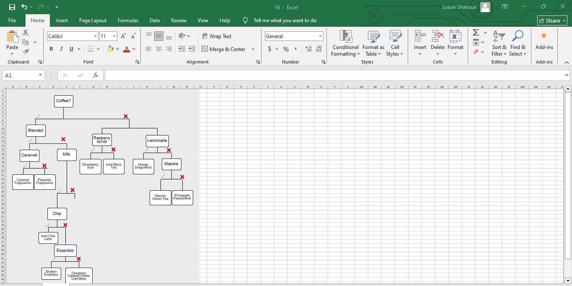The image size is (572, 286).
Task: Switch to the Formulas ribbon tab
Action: 128,20
